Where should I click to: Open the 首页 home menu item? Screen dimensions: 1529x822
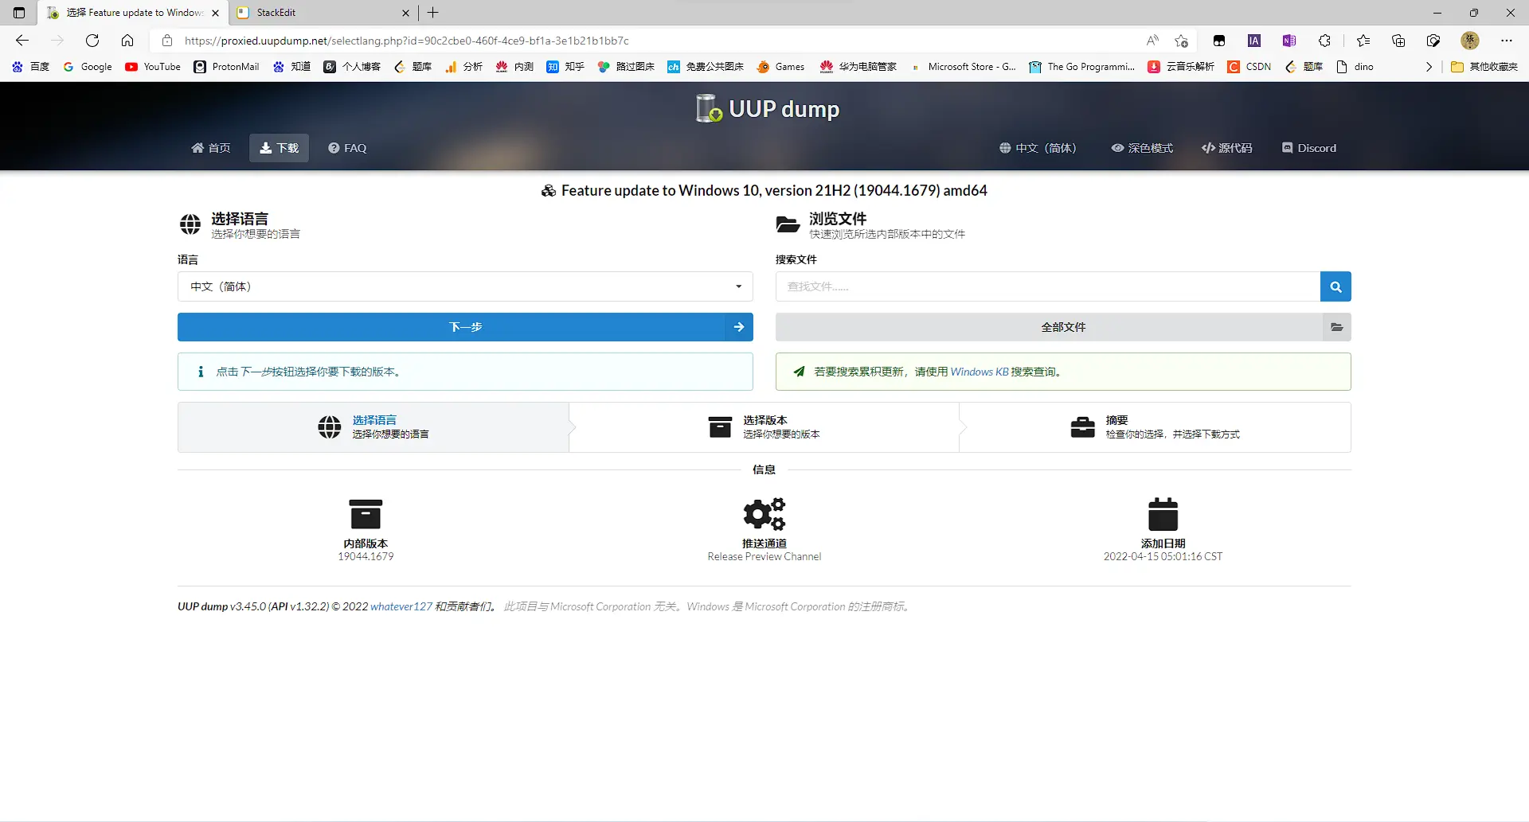click(211, 148)
